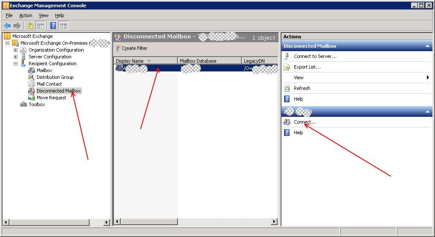435x237 pixels.
Task: Click the Help icon in toolbar
Action: [53, 26]
